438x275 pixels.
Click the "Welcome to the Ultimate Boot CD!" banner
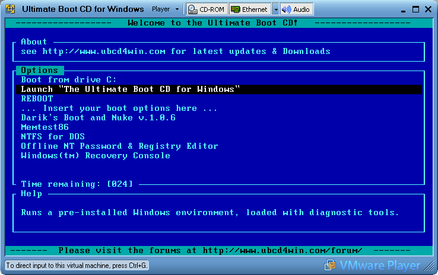click(213, 23)
